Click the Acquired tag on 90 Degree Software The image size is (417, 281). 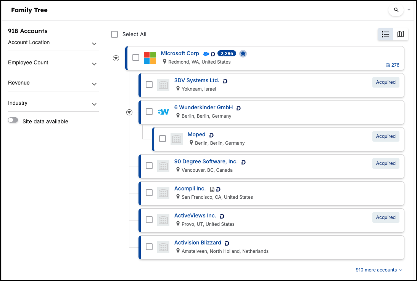click(x=386, y=163)
